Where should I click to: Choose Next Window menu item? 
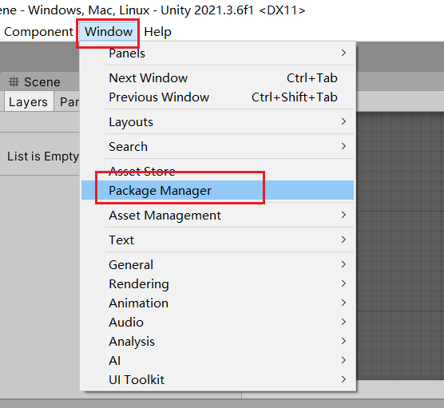click(x=217, y=78)
